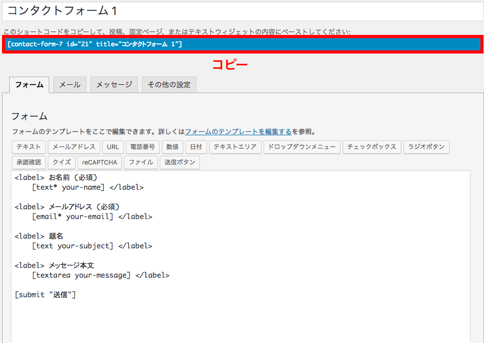Click the メールアドレス (必須) label line
This screenshot has width=484, height=343.
click(x=67, y=207)
